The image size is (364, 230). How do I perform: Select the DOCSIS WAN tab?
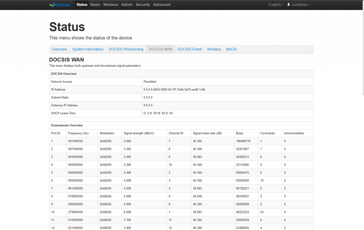tap(160, 49)
